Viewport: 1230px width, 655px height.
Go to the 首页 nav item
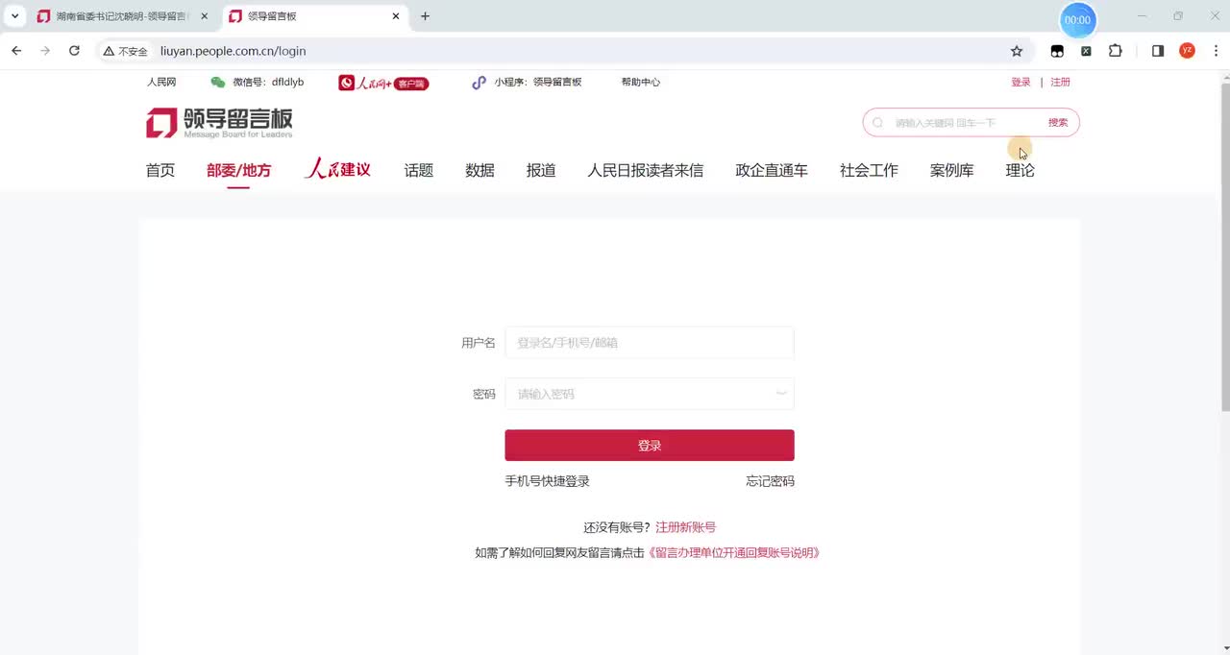pyautogui.click(x=160, y=170)
